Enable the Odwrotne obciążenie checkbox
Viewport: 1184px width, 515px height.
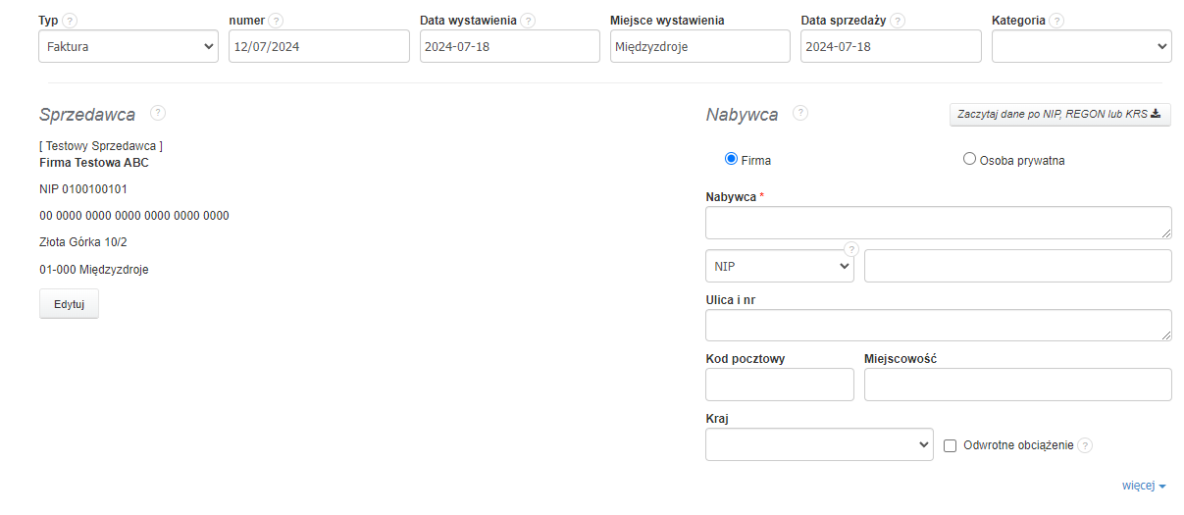[x=950, y=445]
